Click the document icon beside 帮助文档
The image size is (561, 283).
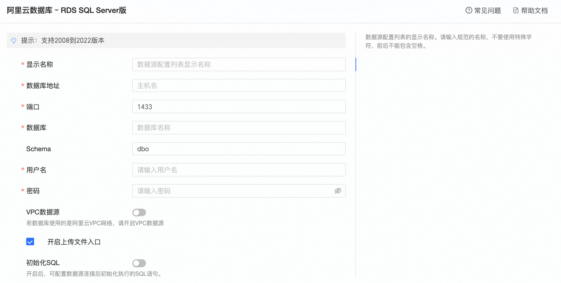(x=516, y=10)
